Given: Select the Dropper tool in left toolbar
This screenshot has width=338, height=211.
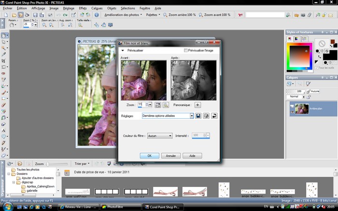Looking at the screenshot, I should click(x=3, y=54).
